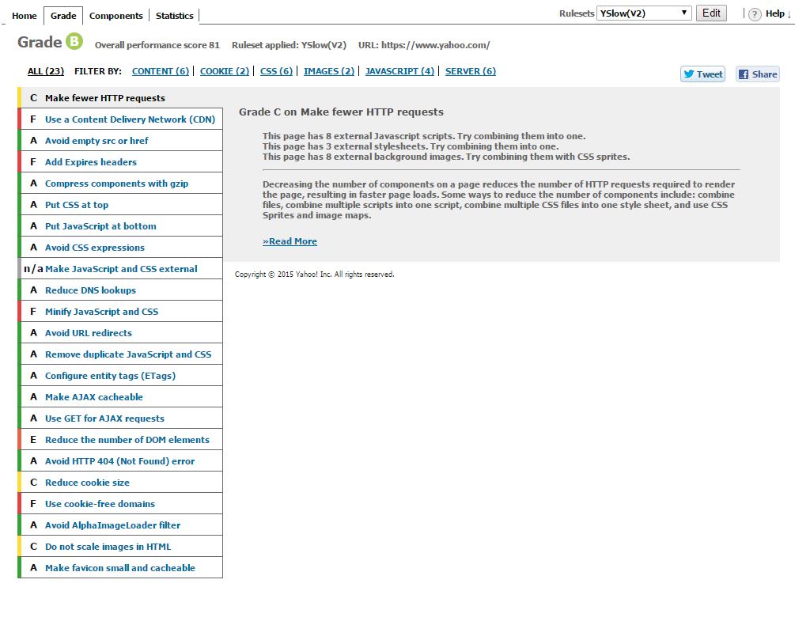The height and width of the screenshot is (625, 795).
Task: View the Reduce DNS lookups rule
Action: coord(121,290)
